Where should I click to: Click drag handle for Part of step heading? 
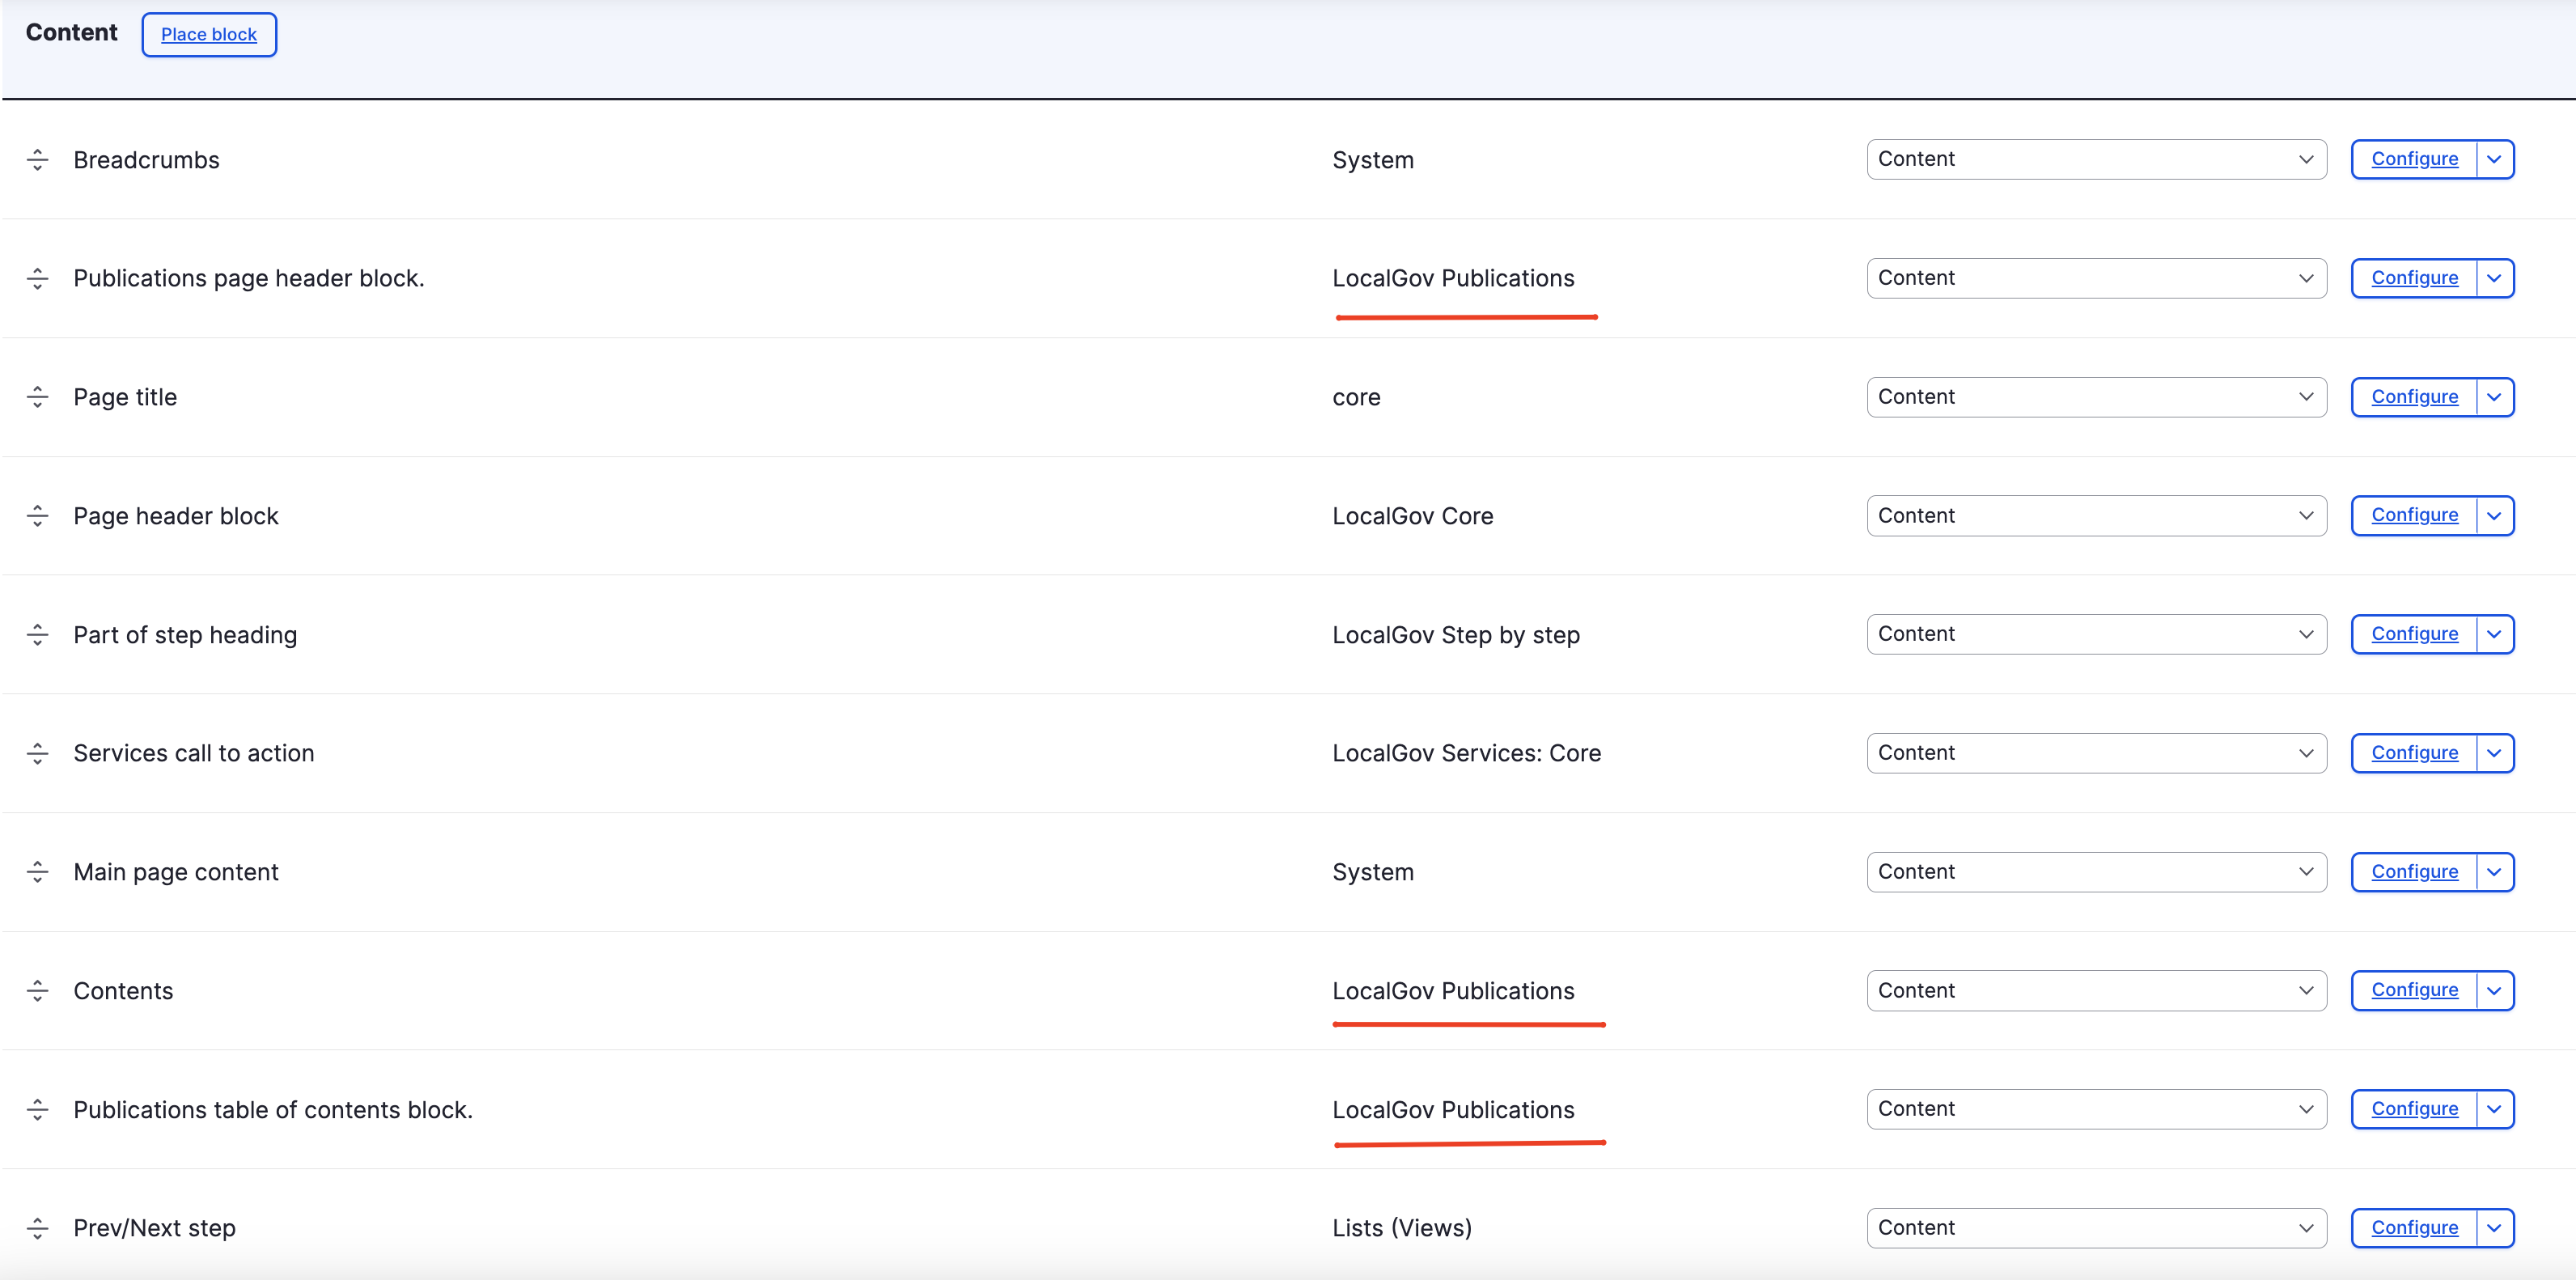pyautogui.click(x=38, y=635)
